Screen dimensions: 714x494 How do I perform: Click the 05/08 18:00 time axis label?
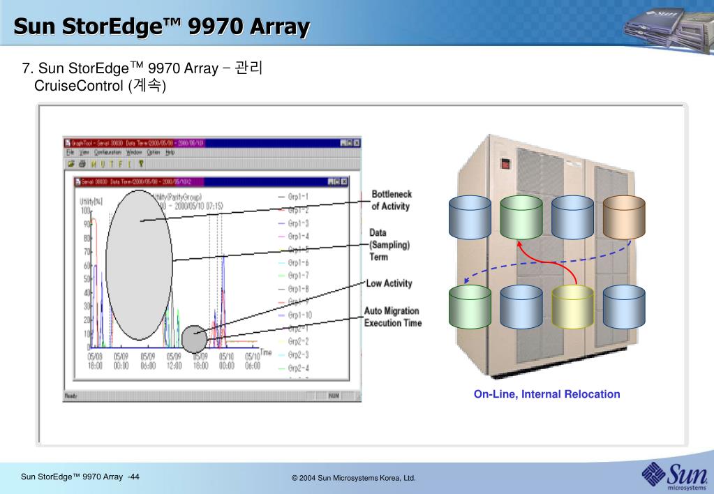(x=95, y=361)
